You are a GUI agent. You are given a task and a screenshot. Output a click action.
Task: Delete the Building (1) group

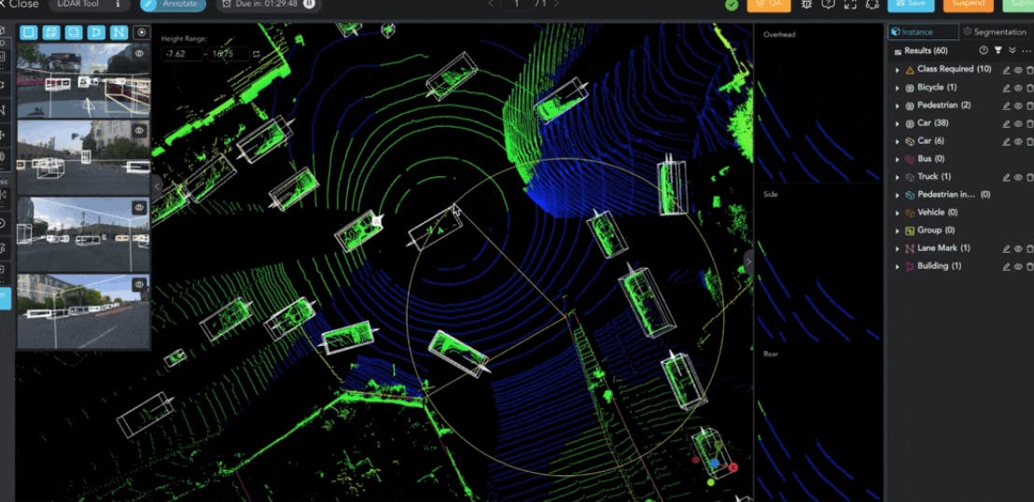tap(1029, 267)
